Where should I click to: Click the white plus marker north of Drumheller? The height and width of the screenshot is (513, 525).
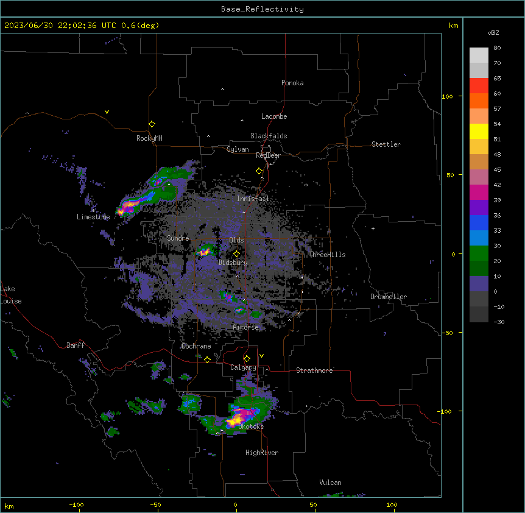point(373,228)
